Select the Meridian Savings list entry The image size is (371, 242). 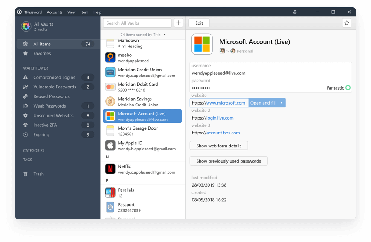pyautogui.click(x=142, y=102)
